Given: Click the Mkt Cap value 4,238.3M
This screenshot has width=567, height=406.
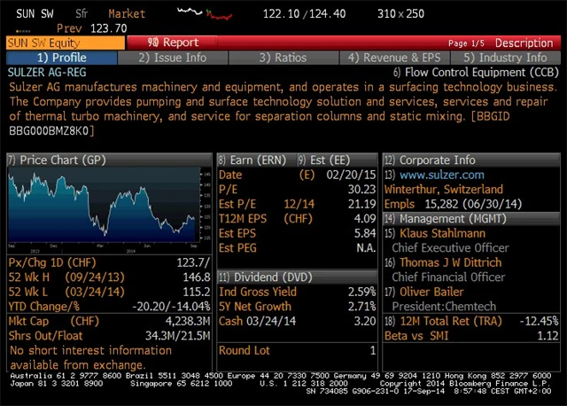Looking at the screenshot, I should [x=188, y=321].
